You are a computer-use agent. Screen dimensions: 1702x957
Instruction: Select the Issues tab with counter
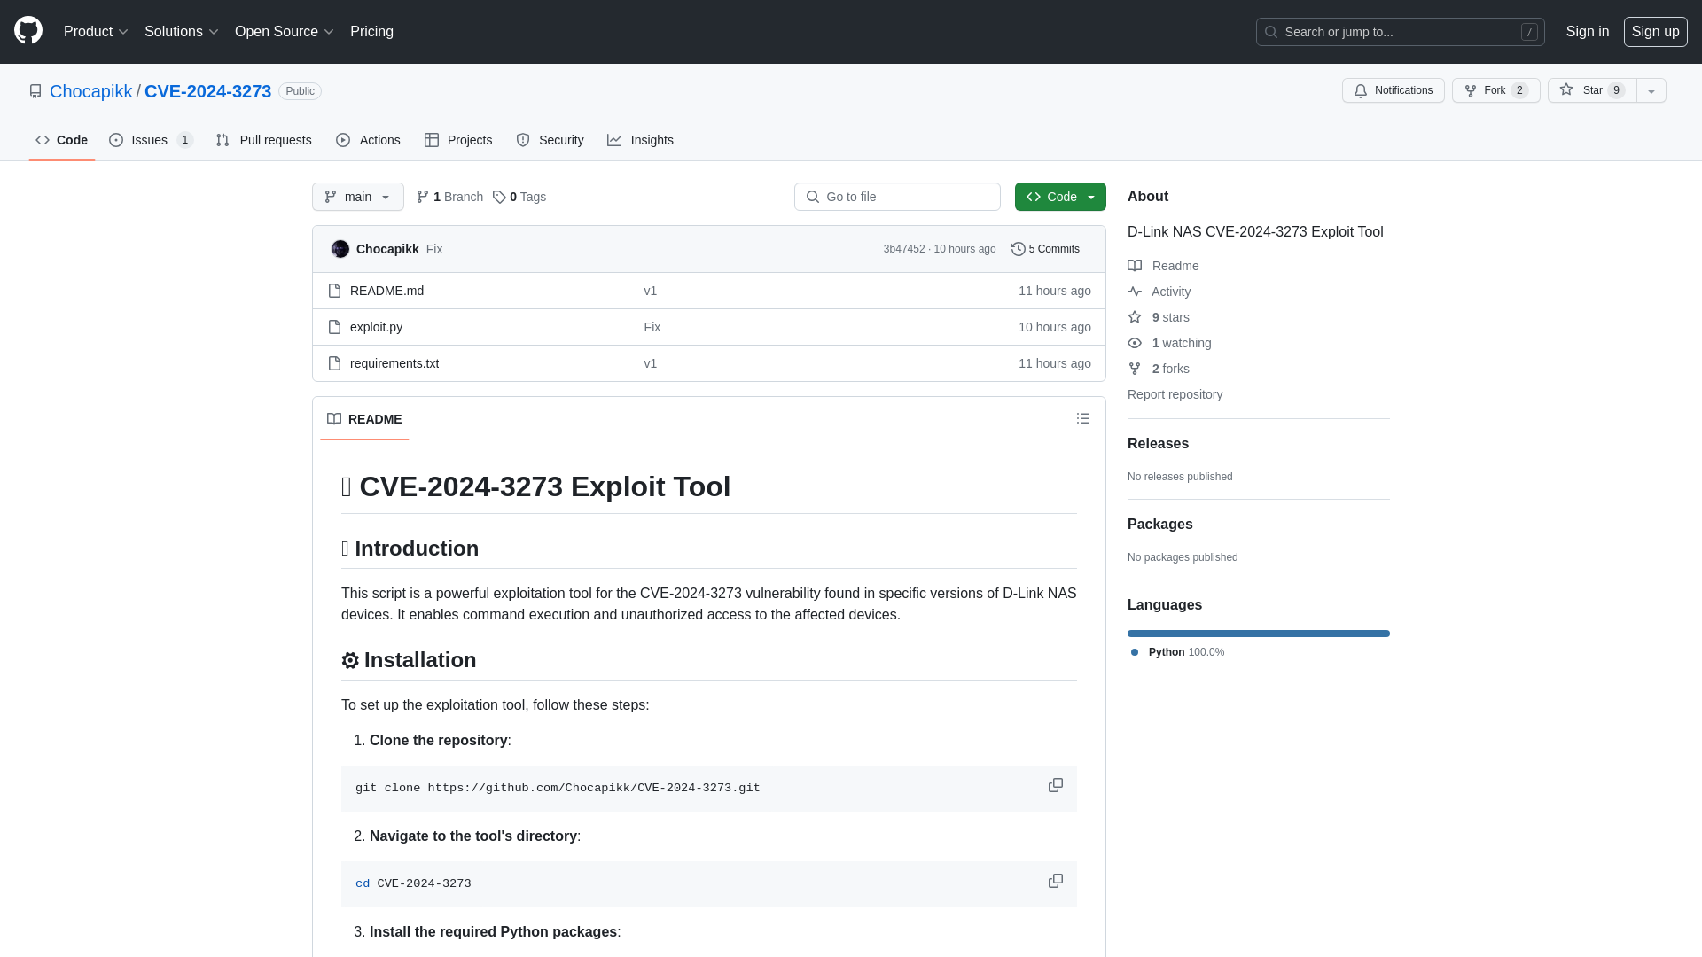click(x=150, y=140)
